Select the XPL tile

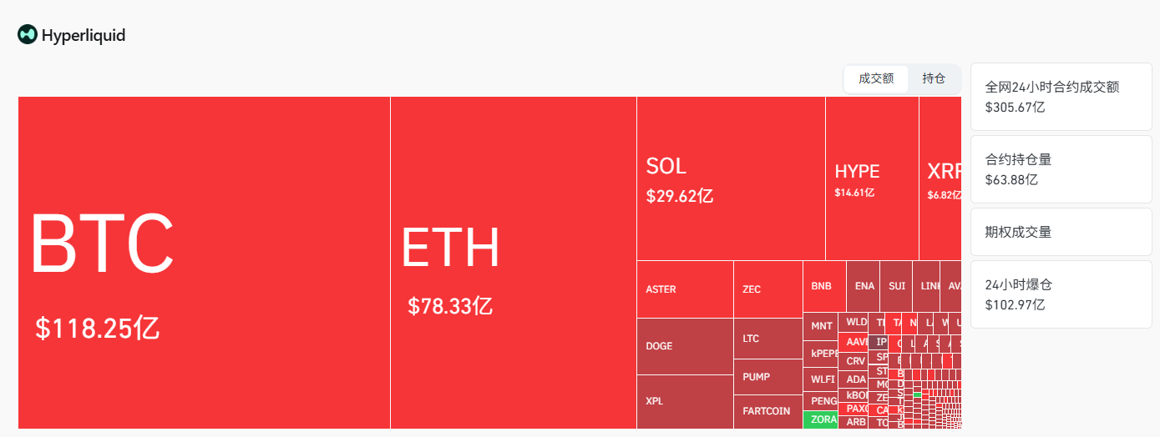(x=685, y=401)
